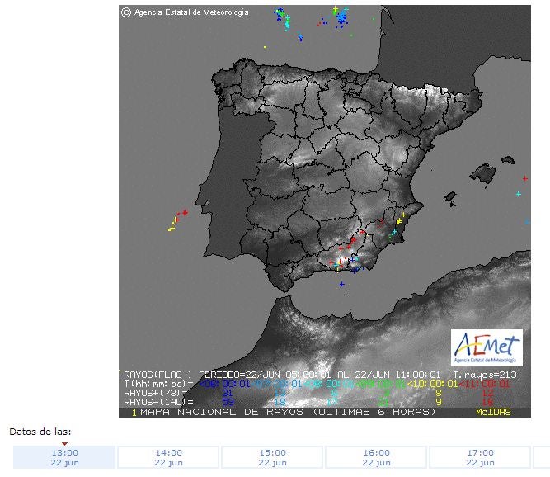Screen dimensions: 550x477
Task: Show data for 15:00 22 jun
Action: (272, 457)
